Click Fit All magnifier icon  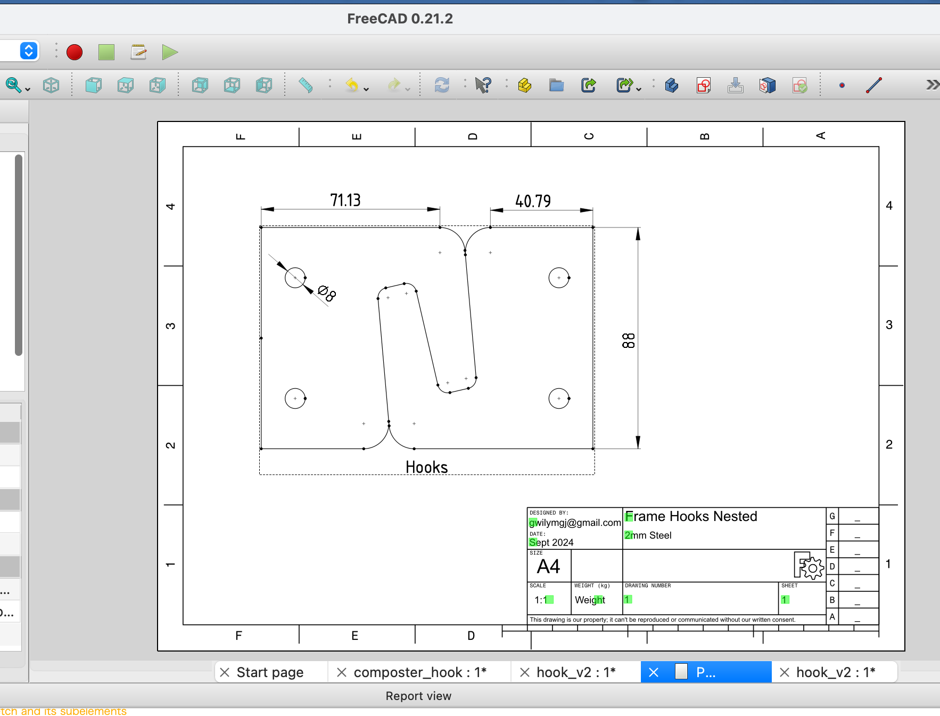click(13, 85)
